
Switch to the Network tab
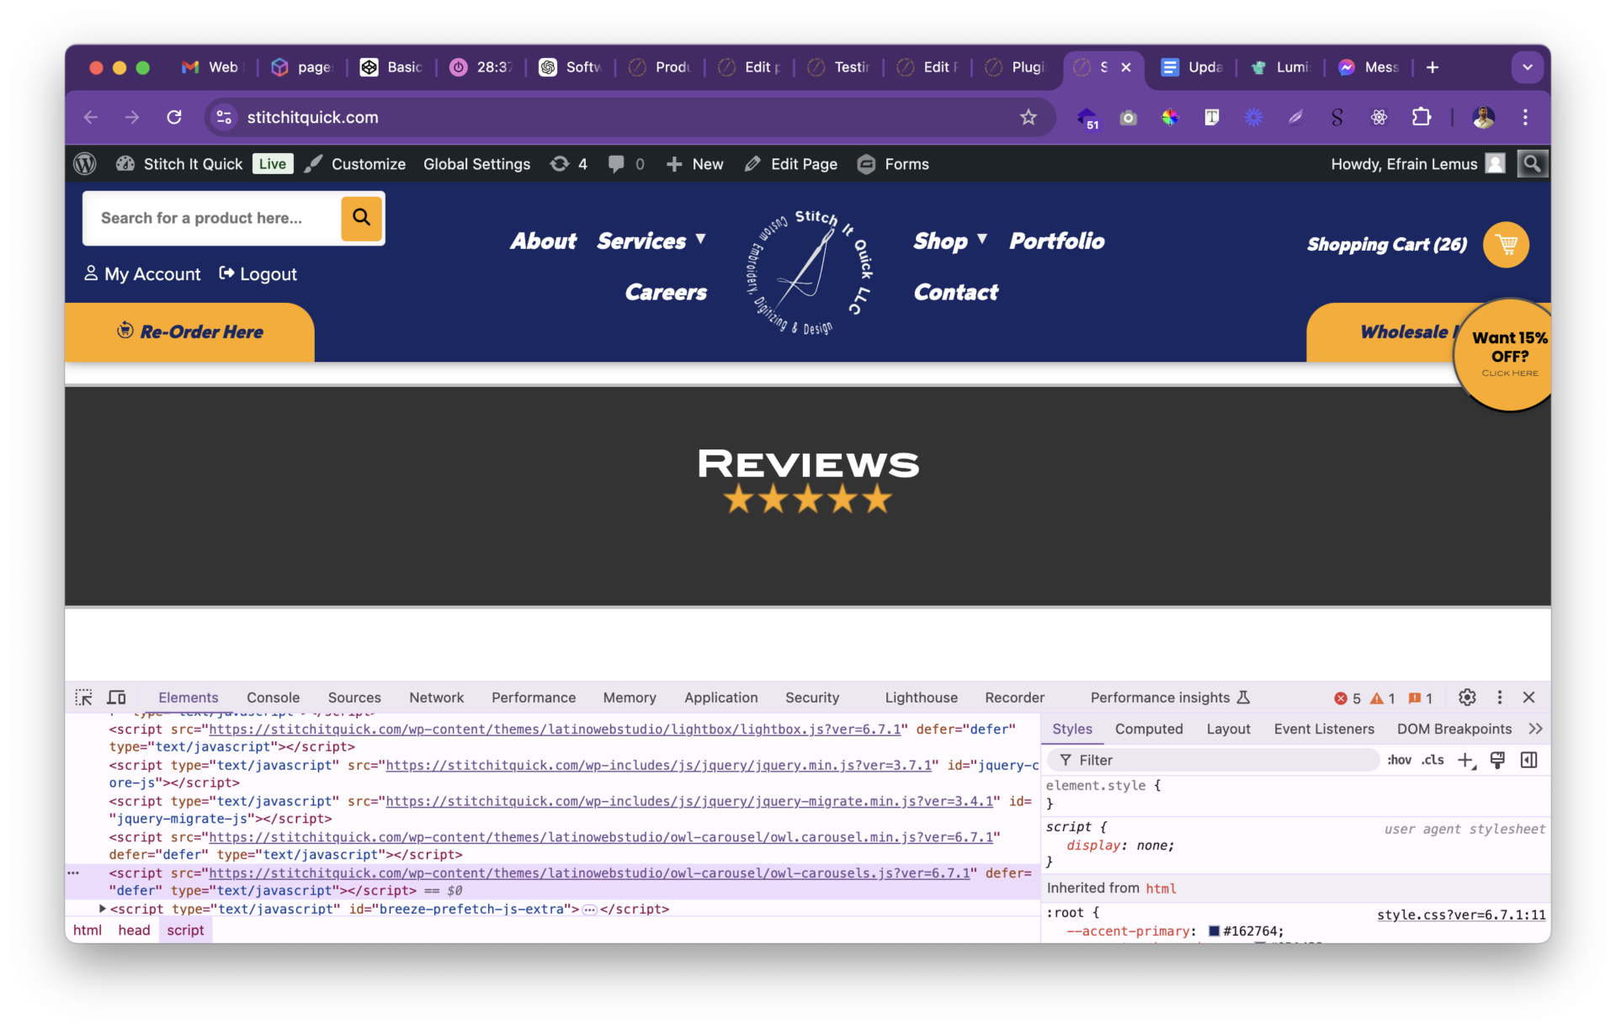pyautogui.click(x=436, y=697)
